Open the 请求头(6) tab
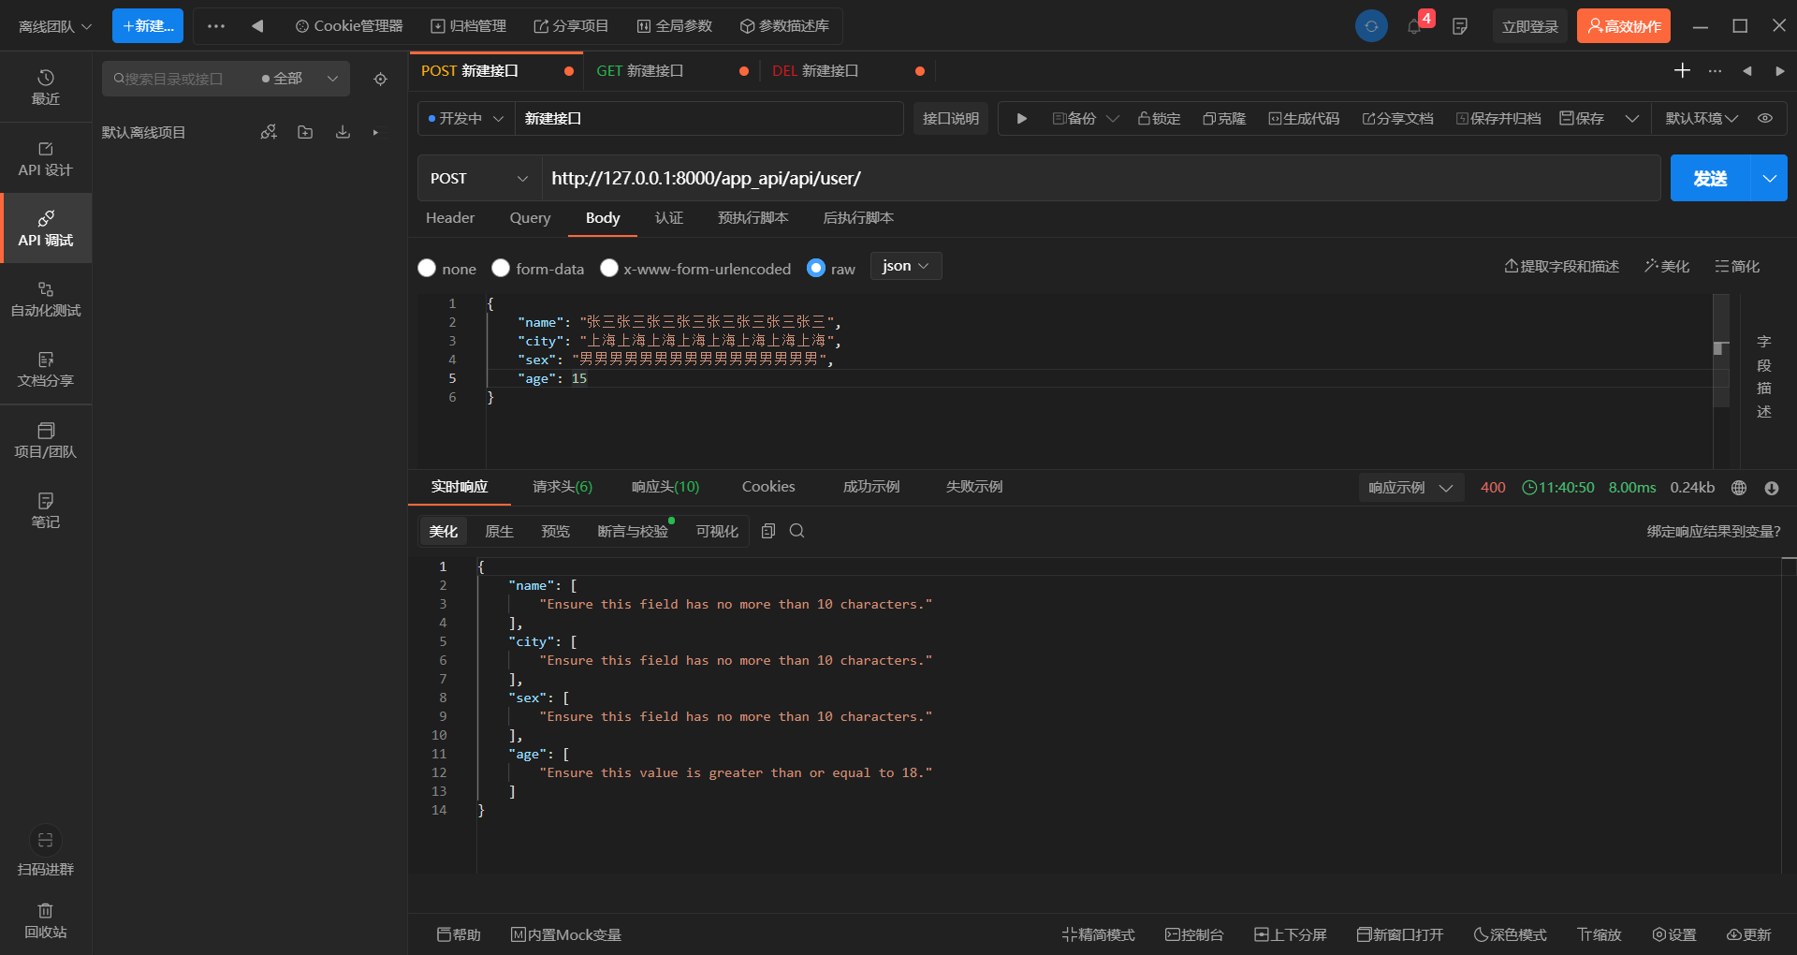This screenshot has width=1797, height=955. 562,487
